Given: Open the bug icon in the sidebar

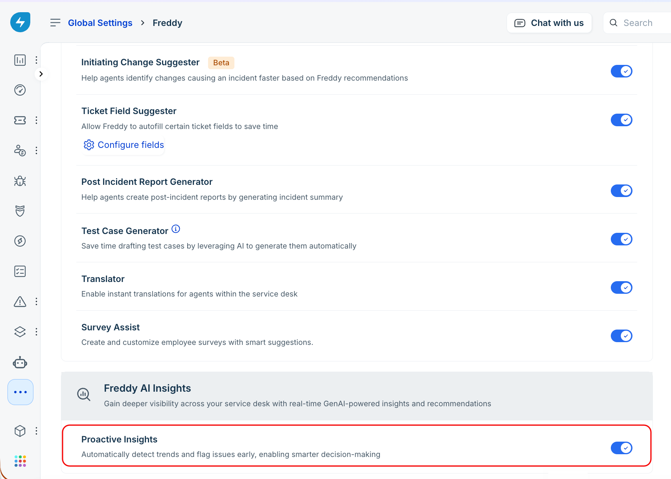Looking at the screenshot, I should (20, 181).
